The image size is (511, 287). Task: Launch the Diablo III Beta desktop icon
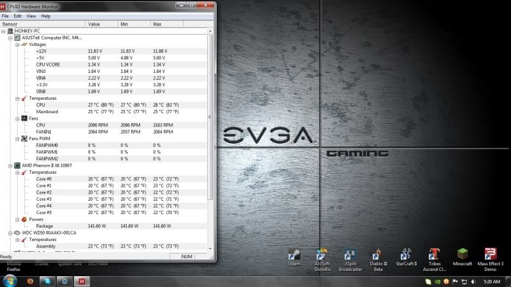379,260
